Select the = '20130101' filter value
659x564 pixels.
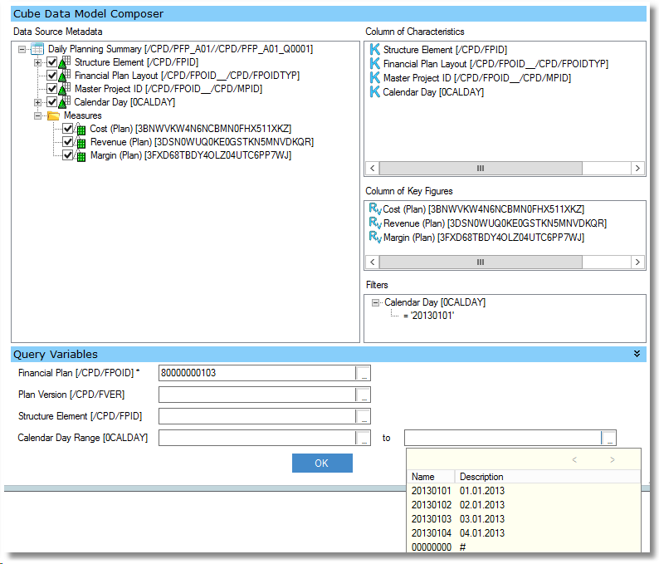(x=429, y=316)
